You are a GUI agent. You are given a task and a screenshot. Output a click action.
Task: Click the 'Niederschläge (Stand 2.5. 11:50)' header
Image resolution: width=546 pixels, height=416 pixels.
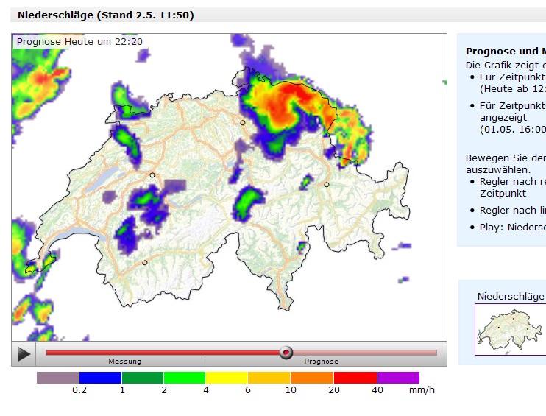point(105,15)
